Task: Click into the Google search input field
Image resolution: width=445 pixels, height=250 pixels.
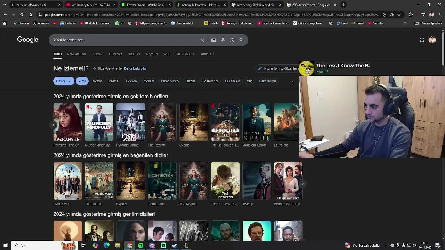Action: point(124,40)
